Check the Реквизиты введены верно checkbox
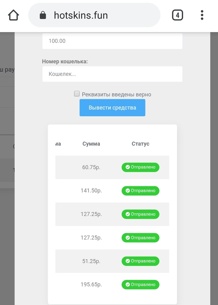The width and height of the screenshot is (218, 305). [77, 94]
